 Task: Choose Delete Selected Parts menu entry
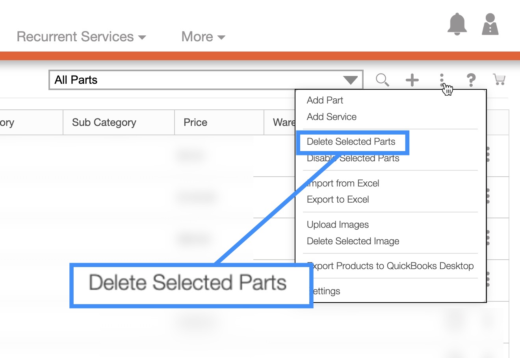tap(351, 142)
